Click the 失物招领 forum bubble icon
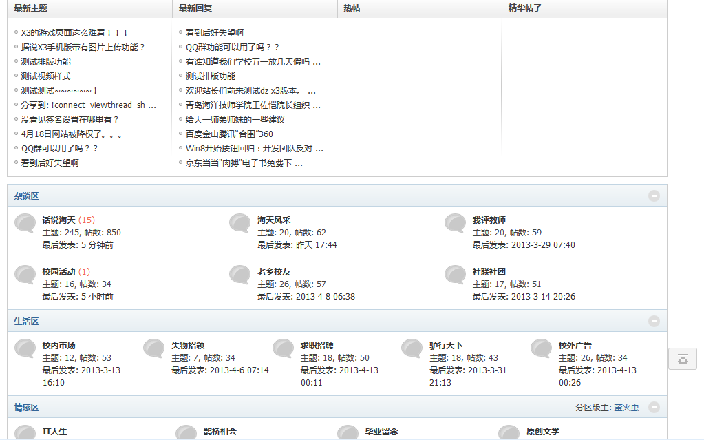Screen dimensions: 704x440 coord(154,348)
